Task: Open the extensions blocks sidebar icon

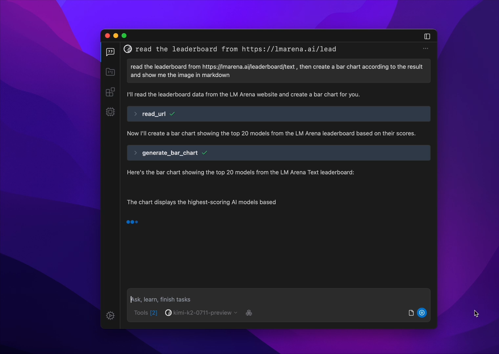Action: pyautogui.click(x=110, y=92)
